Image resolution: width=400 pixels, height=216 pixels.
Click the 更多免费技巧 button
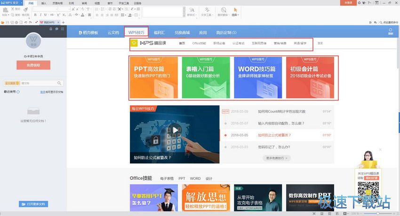[x=277, y=158]
